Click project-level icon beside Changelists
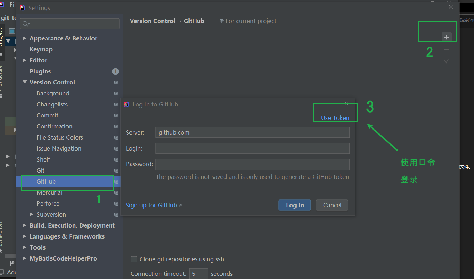This screenshot has width=474, height=279. (x=116, y=104)
